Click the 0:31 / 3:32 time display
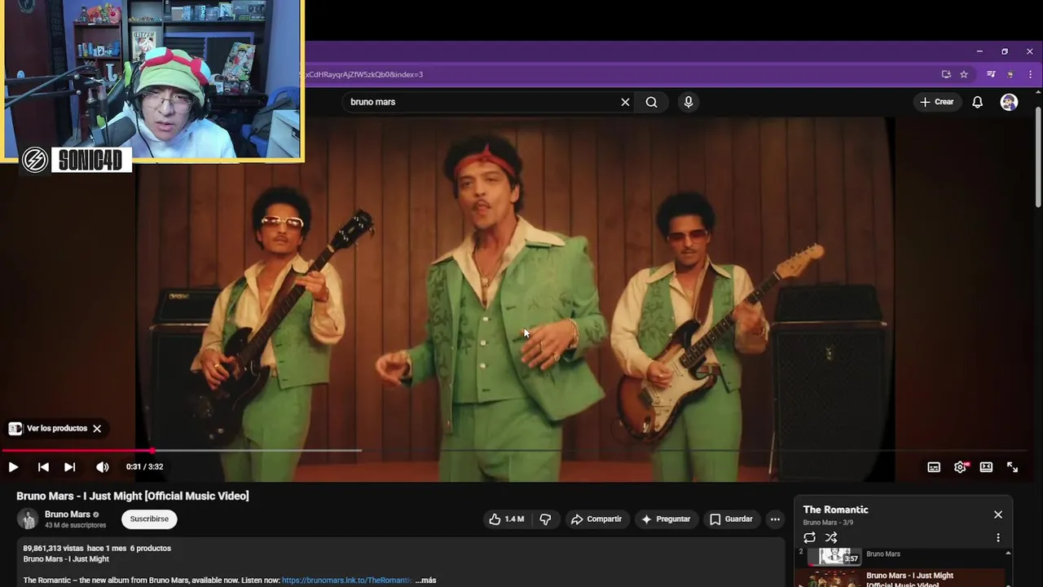Viewport: 1043px width, 587px height. click(x=144, y=467)
